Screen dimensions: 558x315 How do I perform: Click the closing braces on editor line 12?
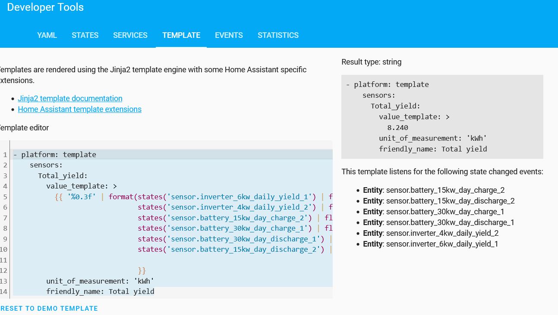142,271
